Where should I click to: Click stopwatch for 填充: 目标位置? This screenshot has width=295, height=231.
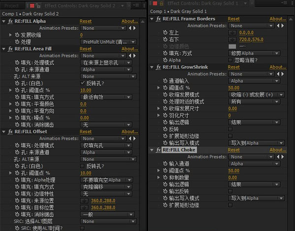click(x=17, y=207)
